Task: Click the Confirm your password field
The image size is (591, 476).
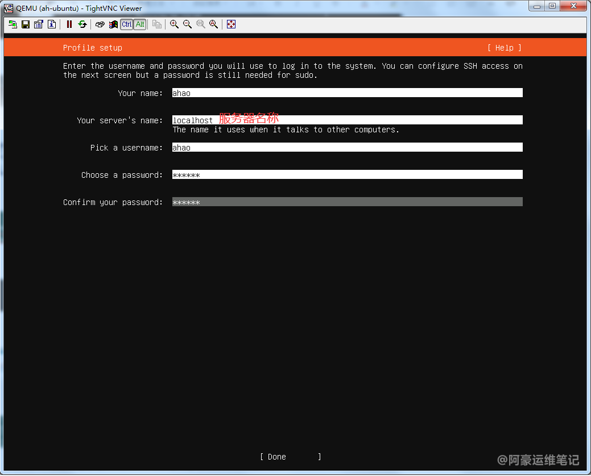Action: (347, 202)
